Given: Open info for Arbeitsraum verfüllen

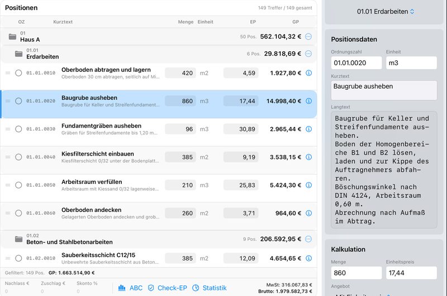Looking at the screenshot, I should pos(308,185).
